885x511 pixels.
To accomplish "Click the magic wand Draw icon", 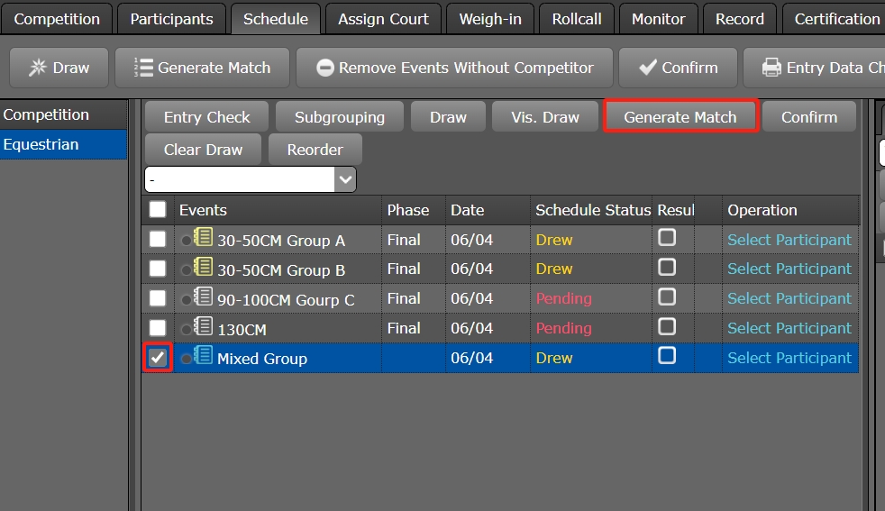I will (38, 68).
